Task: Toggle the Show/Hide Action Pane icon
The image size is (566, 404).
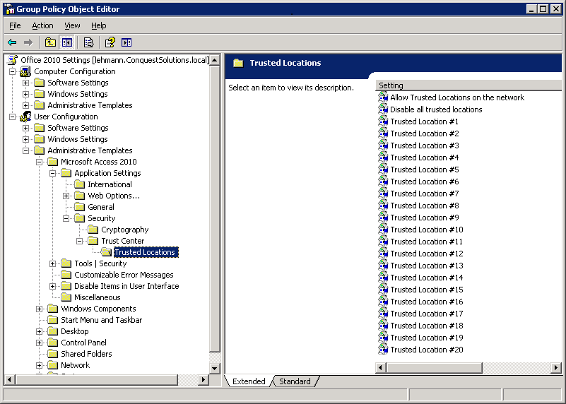Action: pyautogui.click(x=126, y=42)
